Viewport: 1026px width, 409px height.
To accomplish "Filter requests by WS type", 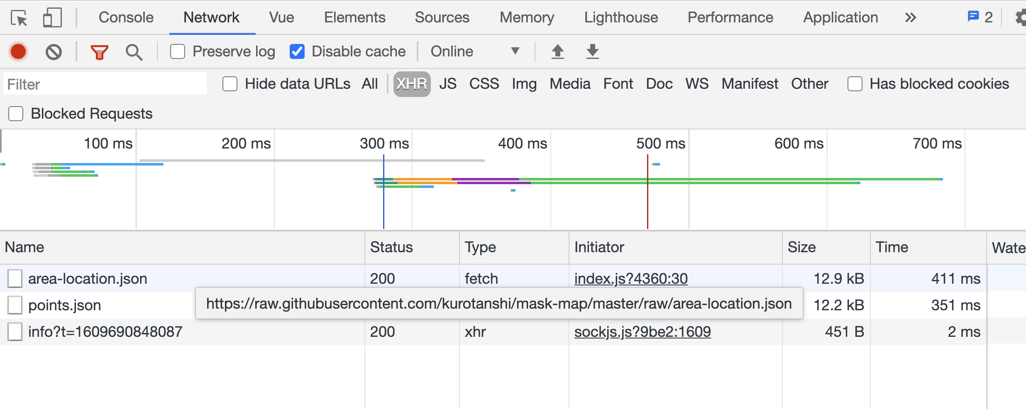I will pyautogui.click(x=697, y=84).
